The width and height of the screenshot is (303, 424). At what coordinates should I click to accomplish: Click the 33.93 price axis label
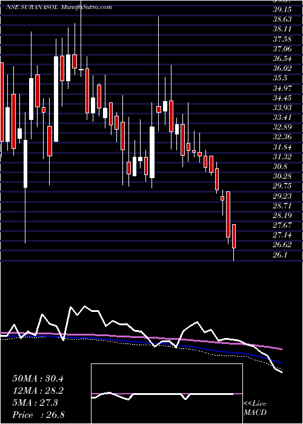tap(282, 108)
